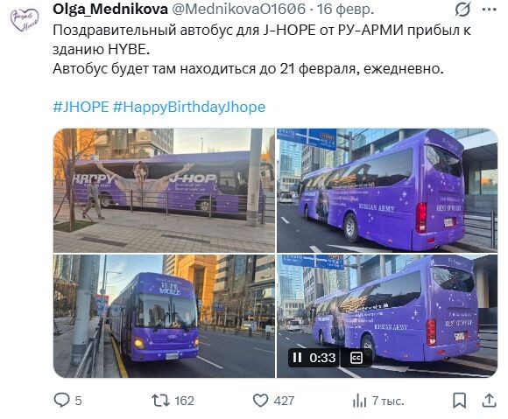The height and width of the screenshot is (419, 508).
Task: Click the share upload icon
Action: point(490,401)
